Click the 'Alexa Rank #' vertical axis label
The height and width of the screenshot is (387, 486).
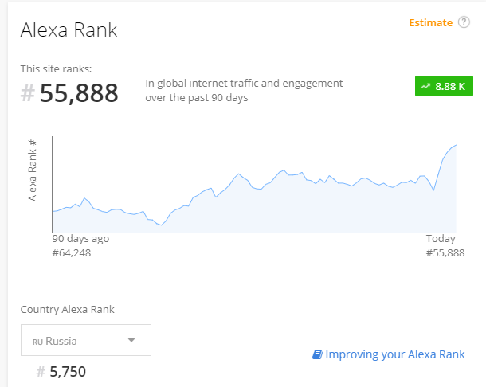(32, 170)
